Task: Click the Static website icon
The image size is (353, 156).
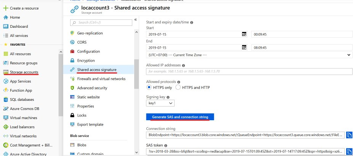Action: pyautogui.click(x=72, y=97)
